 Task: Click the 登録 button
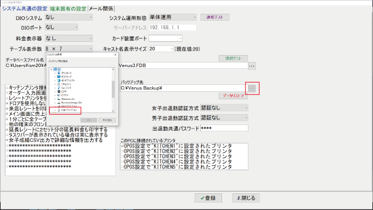click(208, 198)
